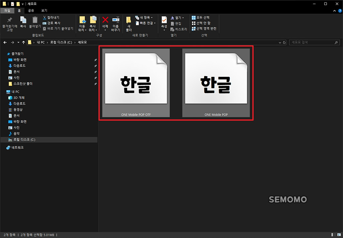
Task: Go Back with the left arrow
Action: [5, 42]
